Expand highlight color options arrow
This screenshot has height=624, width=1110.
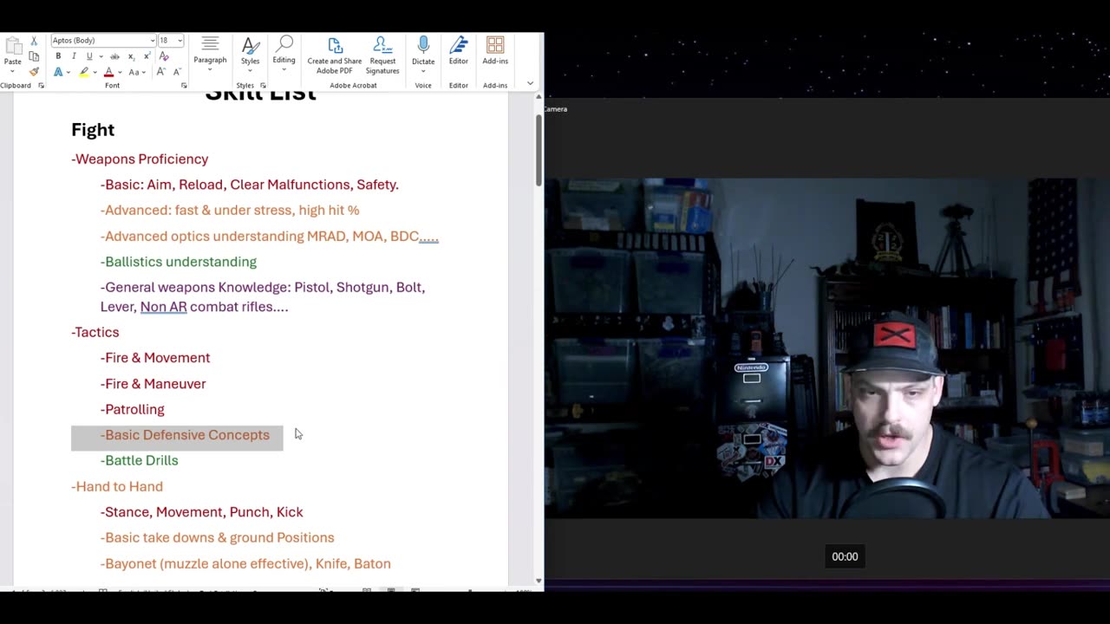coord(95,72)
